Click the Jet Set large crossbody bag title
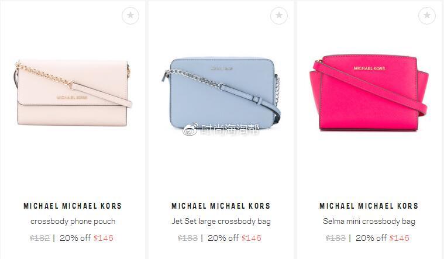The width and height of the screenshot is (444, 259). (221, 222)
